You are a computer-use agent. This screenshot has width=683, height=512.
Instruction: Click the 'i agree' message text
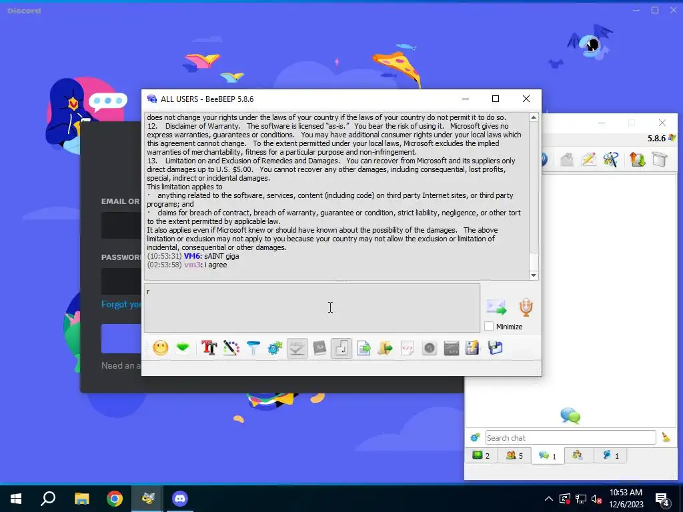215,265
